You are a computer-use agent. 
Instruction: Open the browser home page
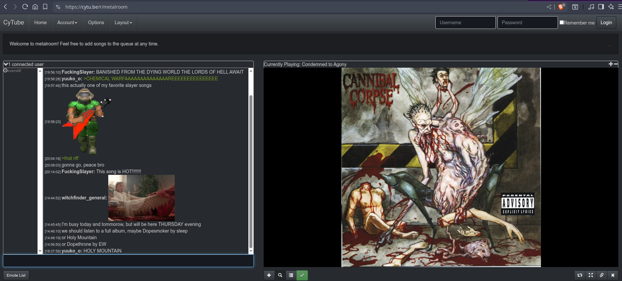pos(35,7)
